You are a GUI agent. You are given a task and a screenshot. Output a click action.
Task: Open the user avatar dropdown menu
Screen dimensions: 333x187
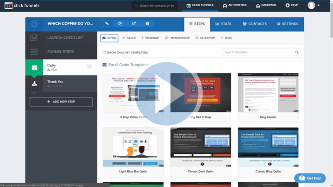click(314, 5)
